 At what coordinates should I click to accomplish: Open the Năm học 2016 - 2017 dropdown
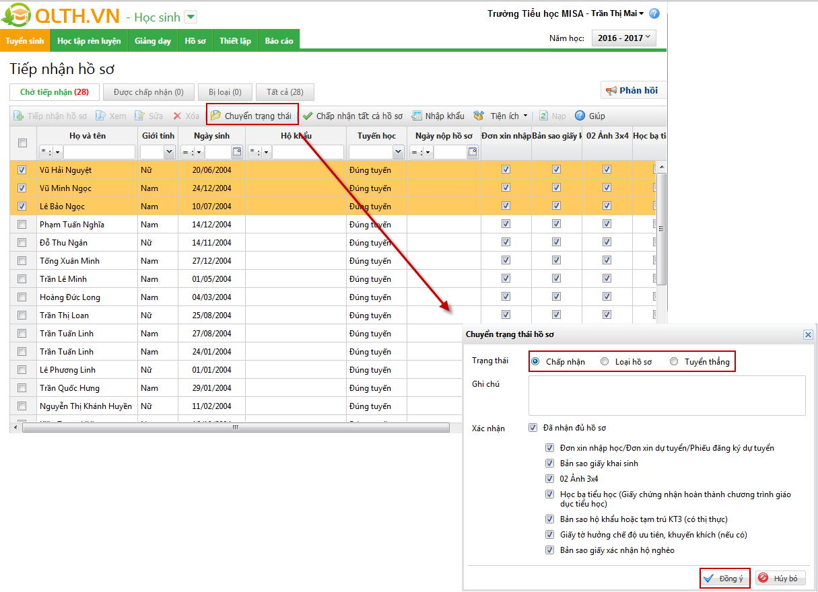(623, 38)
